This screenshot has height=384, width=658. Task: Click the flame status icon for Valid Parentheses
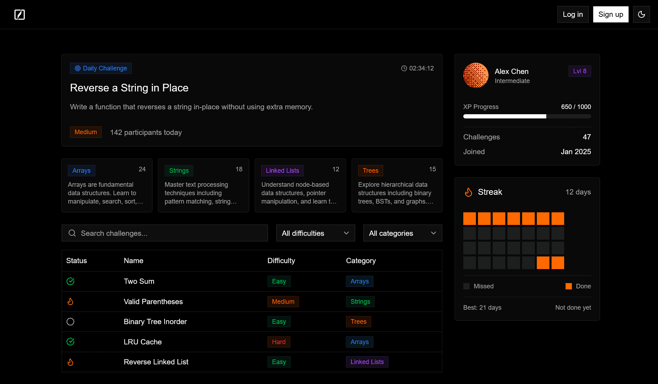(x=70, y=302)
